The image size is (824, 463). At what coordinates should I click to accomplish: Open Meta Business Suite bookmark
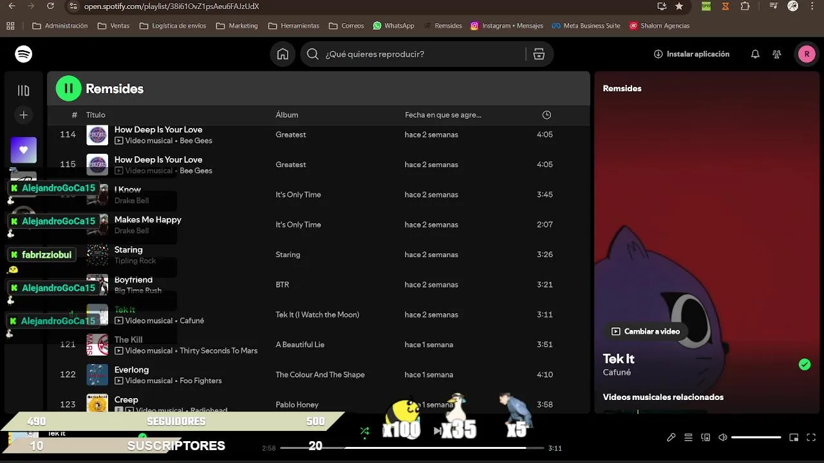(586, 26)
